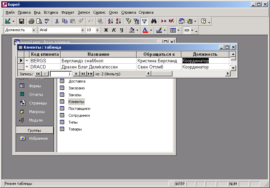The image size is (270, 188).
Task: Click the Группы bar in database window
Action: click(x=35, y=130)
